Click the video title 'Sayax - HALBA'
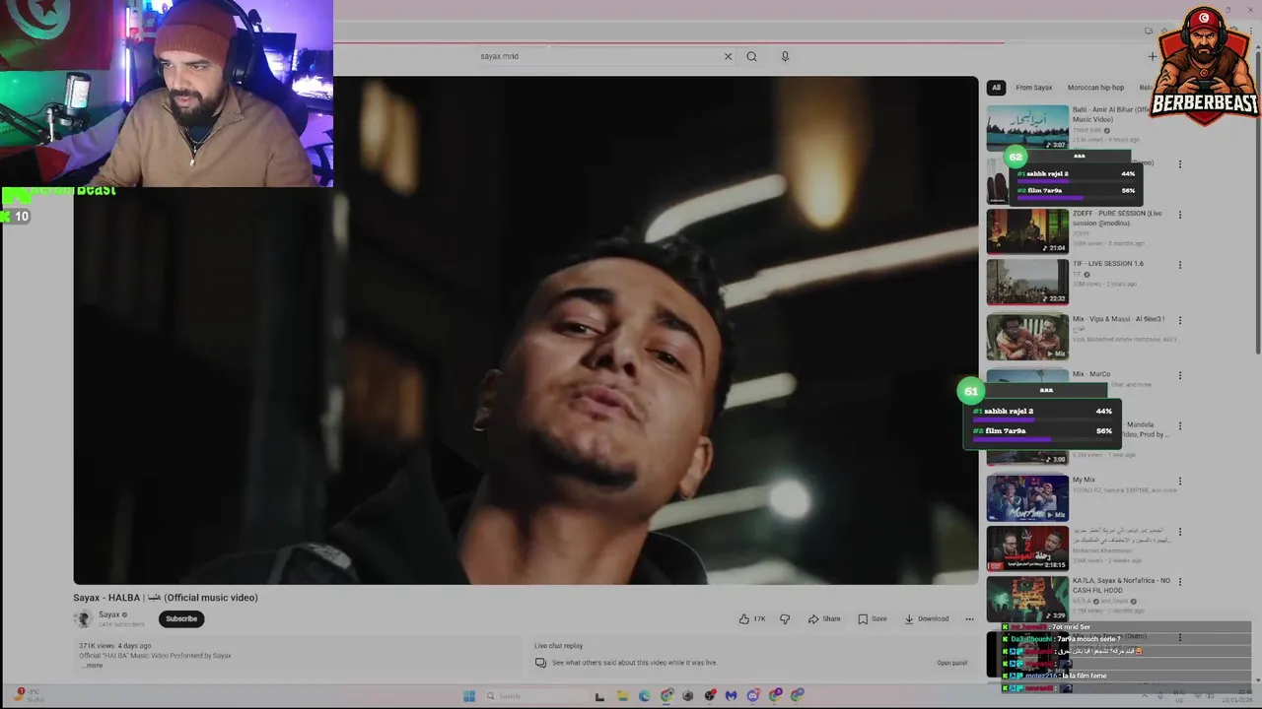1262x709 pixels. coord(165,598)
